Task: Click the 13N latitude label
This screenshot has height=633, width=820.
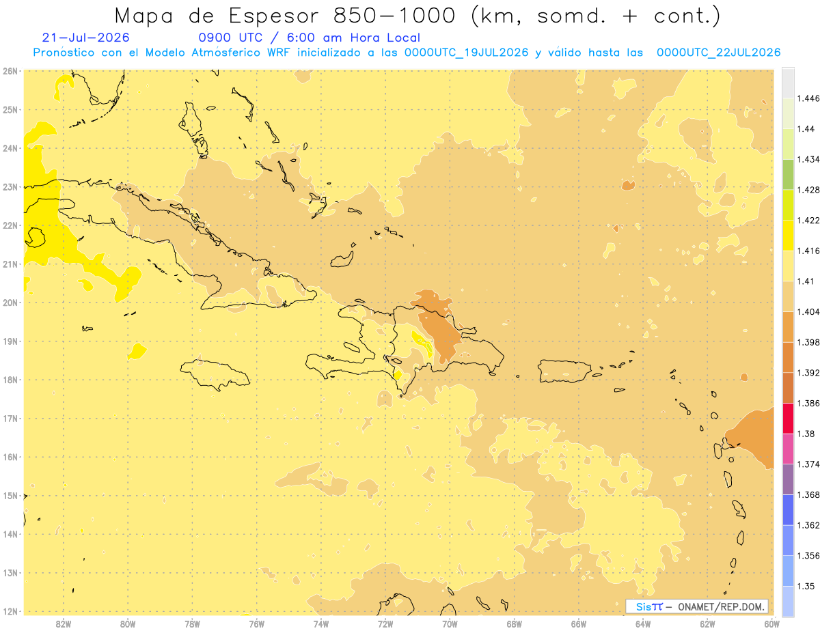Action: coord(10,573)
